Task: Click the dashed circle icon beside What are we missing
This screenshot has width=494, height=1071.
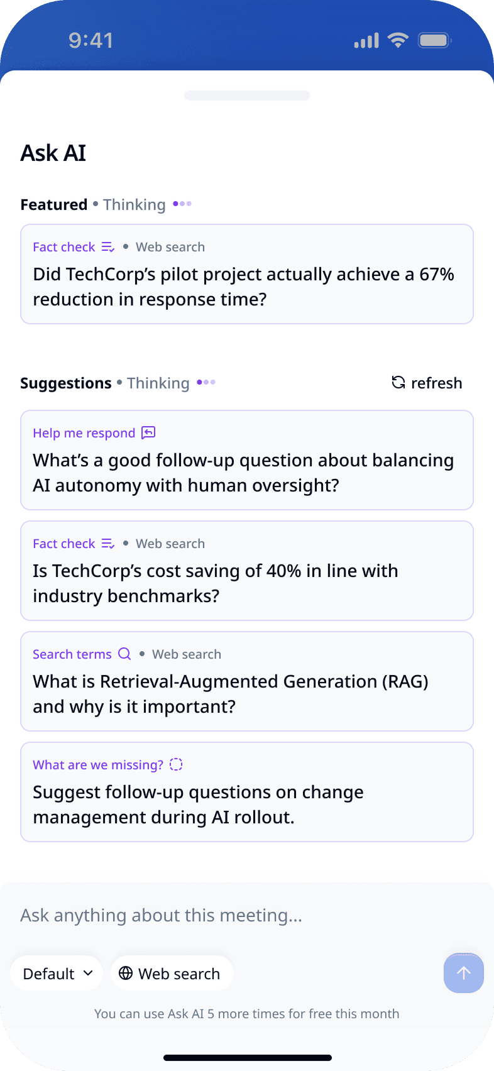Action: [176, 764]
